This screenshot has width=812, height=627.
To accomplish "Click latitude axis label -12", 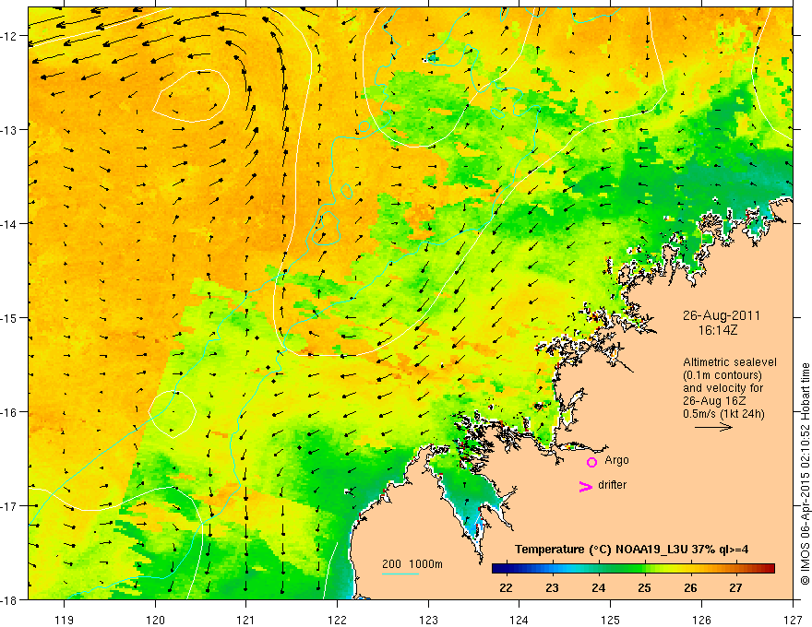I will pos(9,36).
